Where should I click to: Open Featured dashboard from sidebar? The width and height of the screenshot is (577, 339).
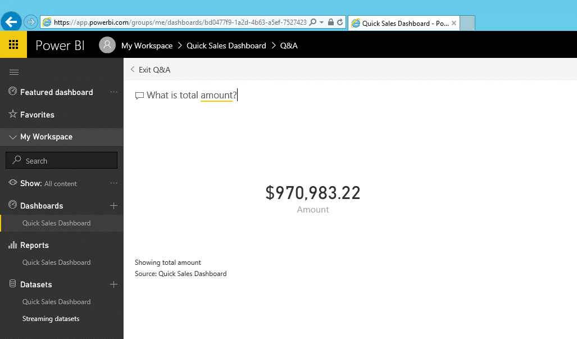click(x=57, y=92)
